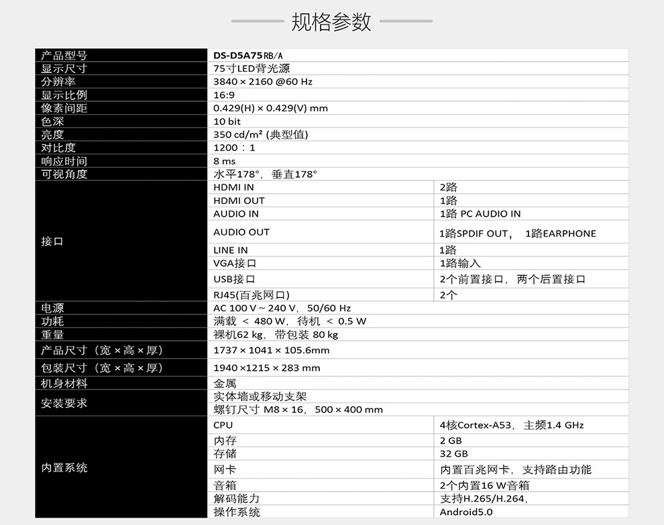Image resolution: width=664 pixels, height=525 pixels.
Task: Click the 裸机62 kg, 带包装 80 kg value
Action: pos(276,335)
